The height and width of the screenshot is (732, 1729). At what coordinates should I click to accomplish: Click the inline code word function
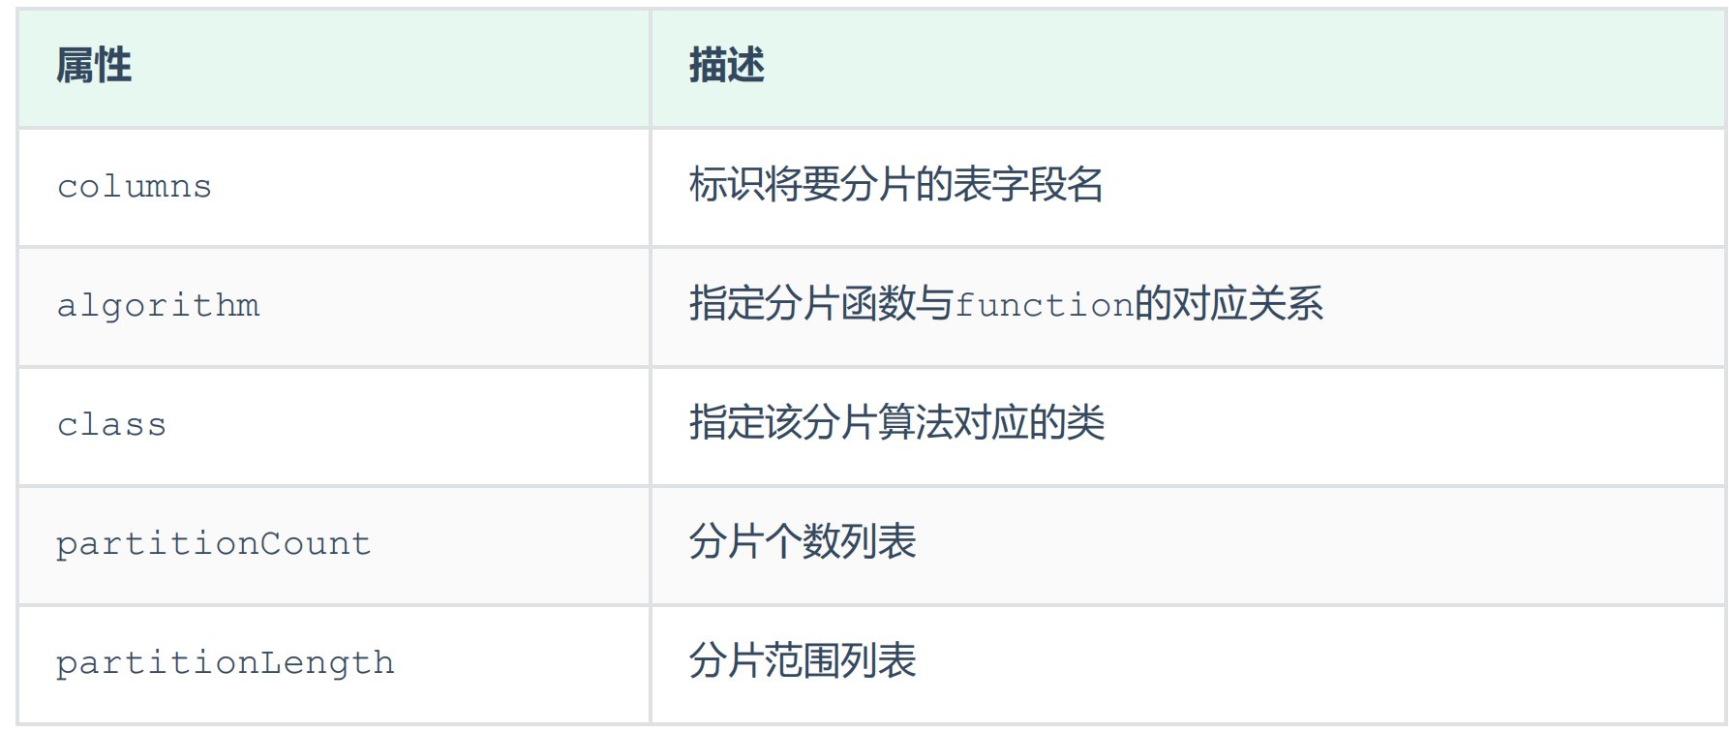click(1044, 306)
